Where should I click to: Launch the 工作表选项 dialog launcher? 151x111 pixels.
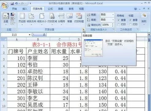pyautogui.click(x=138, y=29)
